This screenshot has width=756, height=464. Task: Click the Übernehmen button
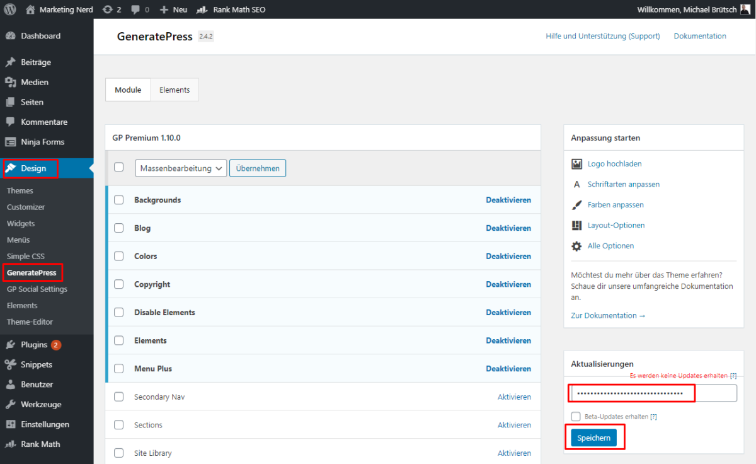point(258,168)
